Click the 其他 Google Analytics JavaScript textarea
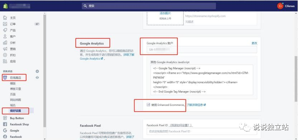298x140 pixels. (x=202, y=80)
